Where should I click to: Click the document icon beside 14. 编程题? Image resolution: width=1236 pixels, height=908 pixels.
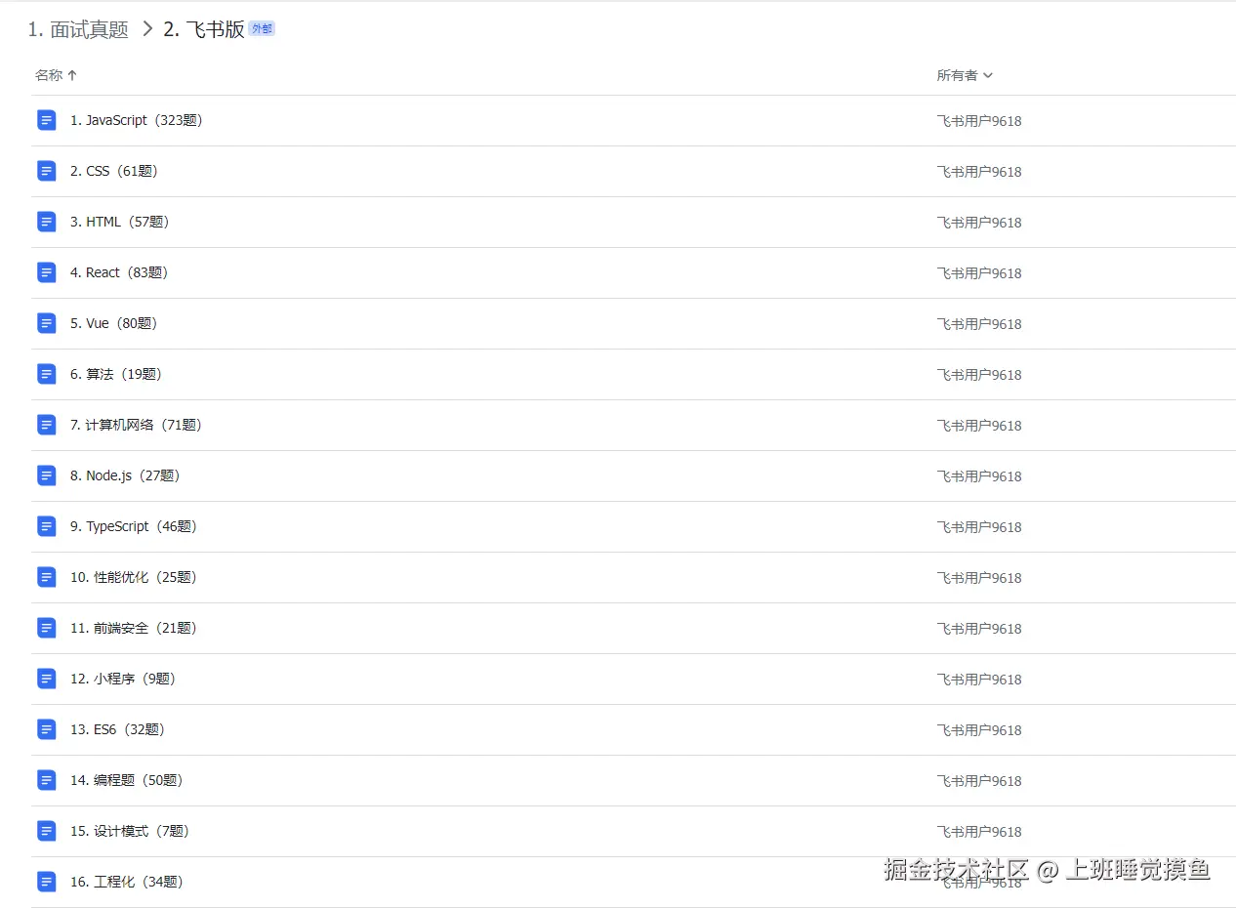47,780
